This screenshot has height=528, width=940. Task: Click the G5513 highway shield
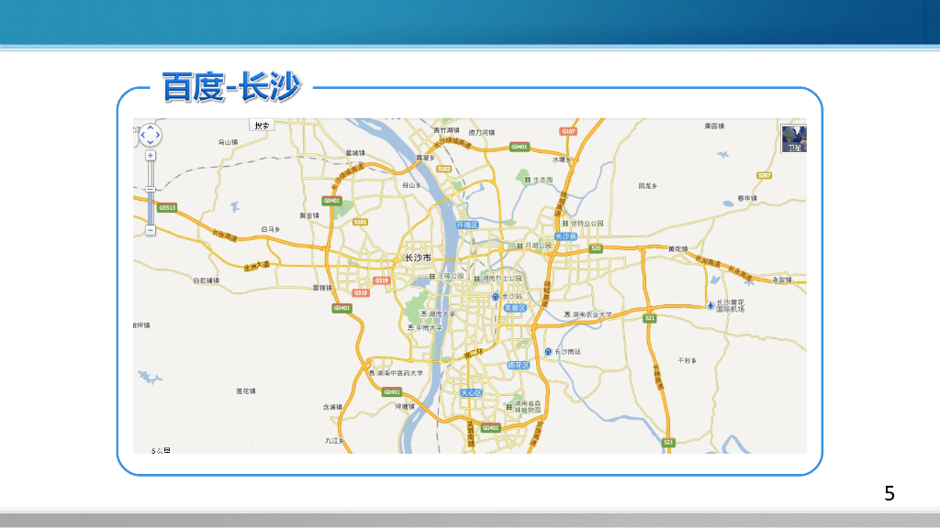click(x=167, y=208)
